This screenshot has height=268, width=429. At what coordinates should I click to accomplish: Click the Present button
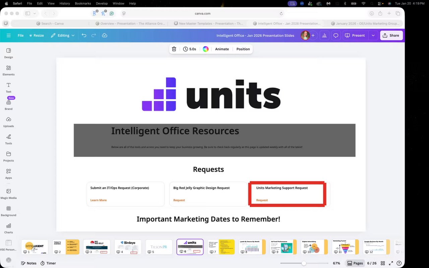pyautogui.click(x=355, y=36)
